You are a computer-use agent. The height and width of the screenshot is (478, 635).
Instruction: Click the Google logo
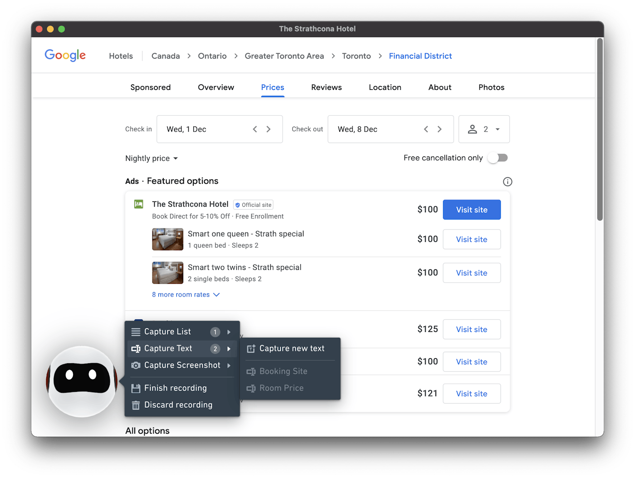[65, 55]
